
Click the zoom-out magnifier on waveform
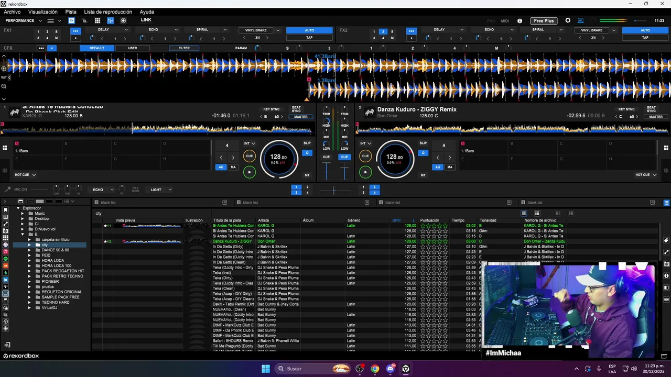click(x=4, y=86)
